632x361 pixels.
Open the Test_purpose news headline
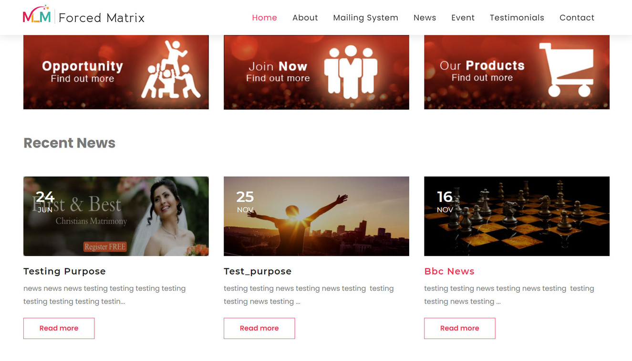pos(258,271)
